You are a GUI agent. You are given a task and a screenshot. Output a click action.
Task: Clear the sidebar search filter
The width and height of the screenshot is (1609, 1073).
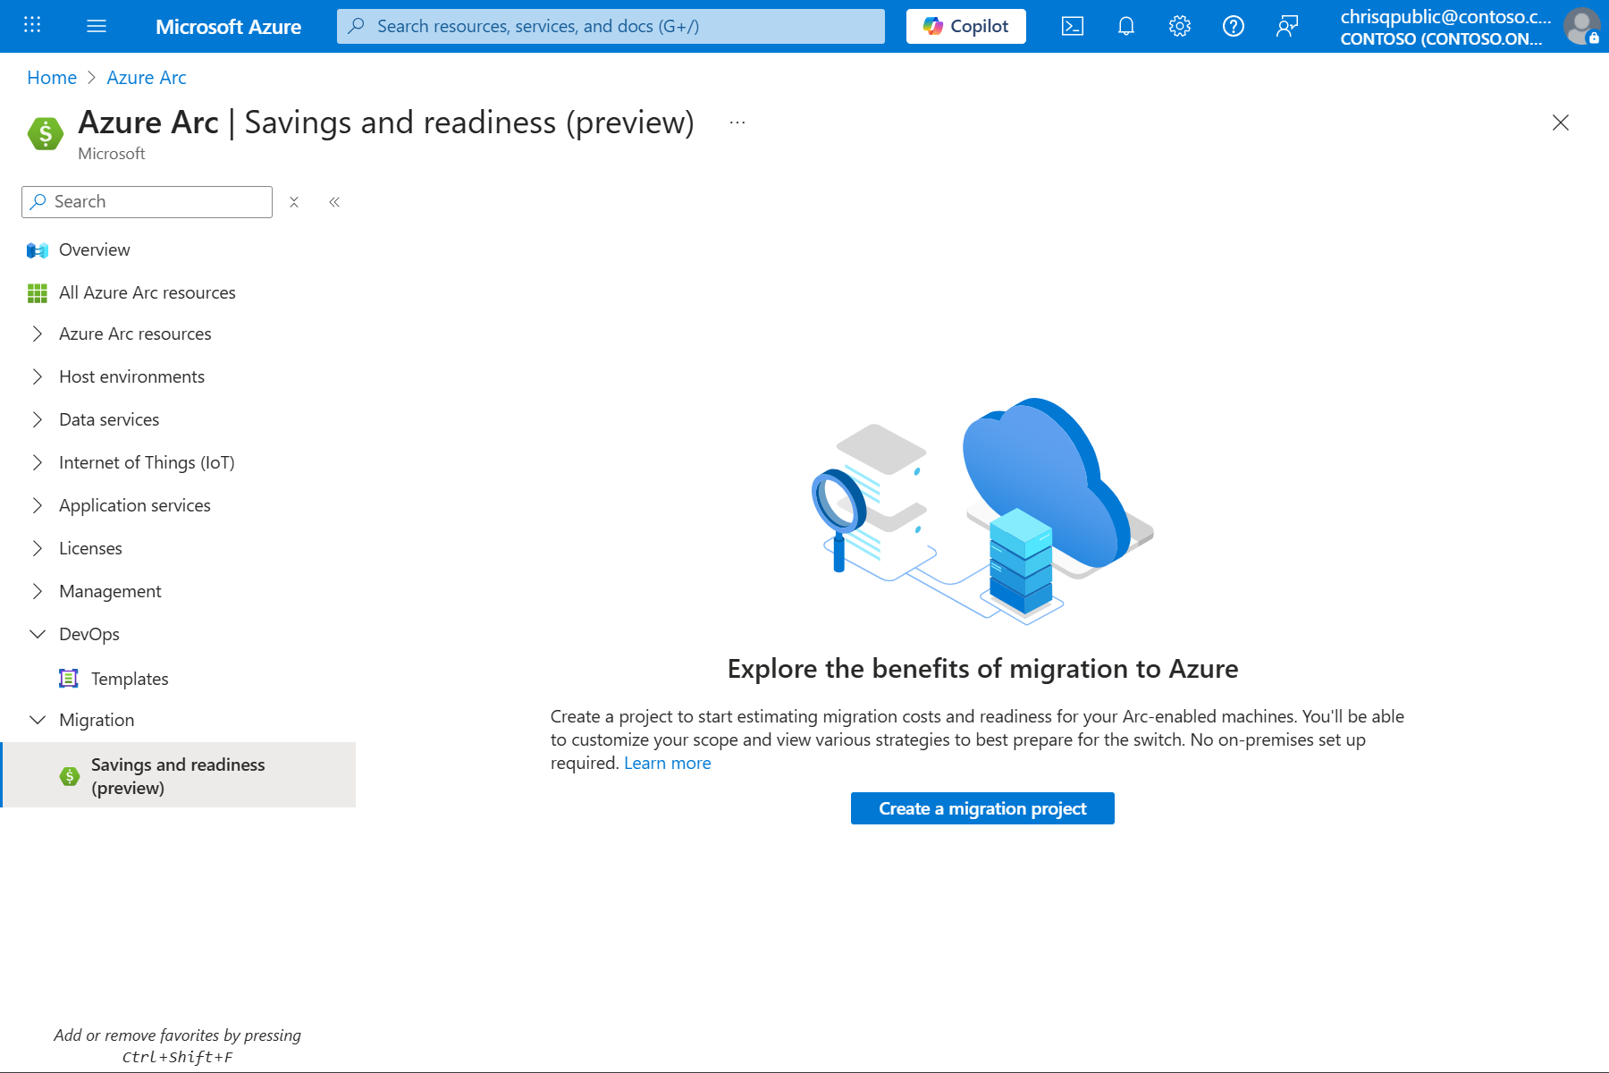point(293,202)
